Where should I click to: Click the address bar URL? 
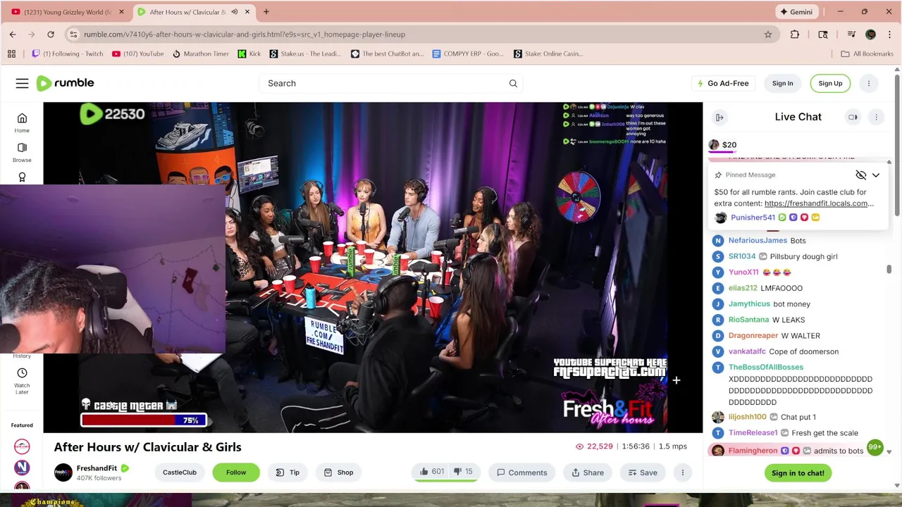(245, 35)
